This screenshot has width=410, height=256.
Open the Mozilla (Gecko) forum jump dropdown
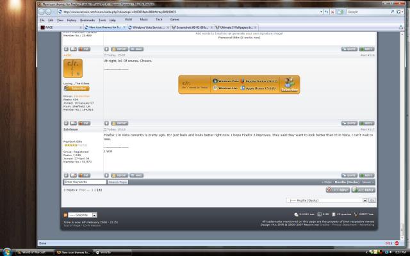365,200
